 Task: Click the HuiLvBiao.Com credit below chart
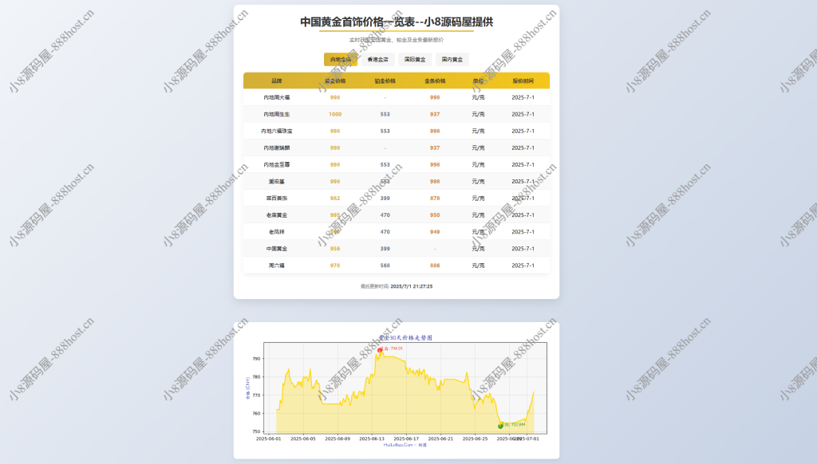(405, 445)
